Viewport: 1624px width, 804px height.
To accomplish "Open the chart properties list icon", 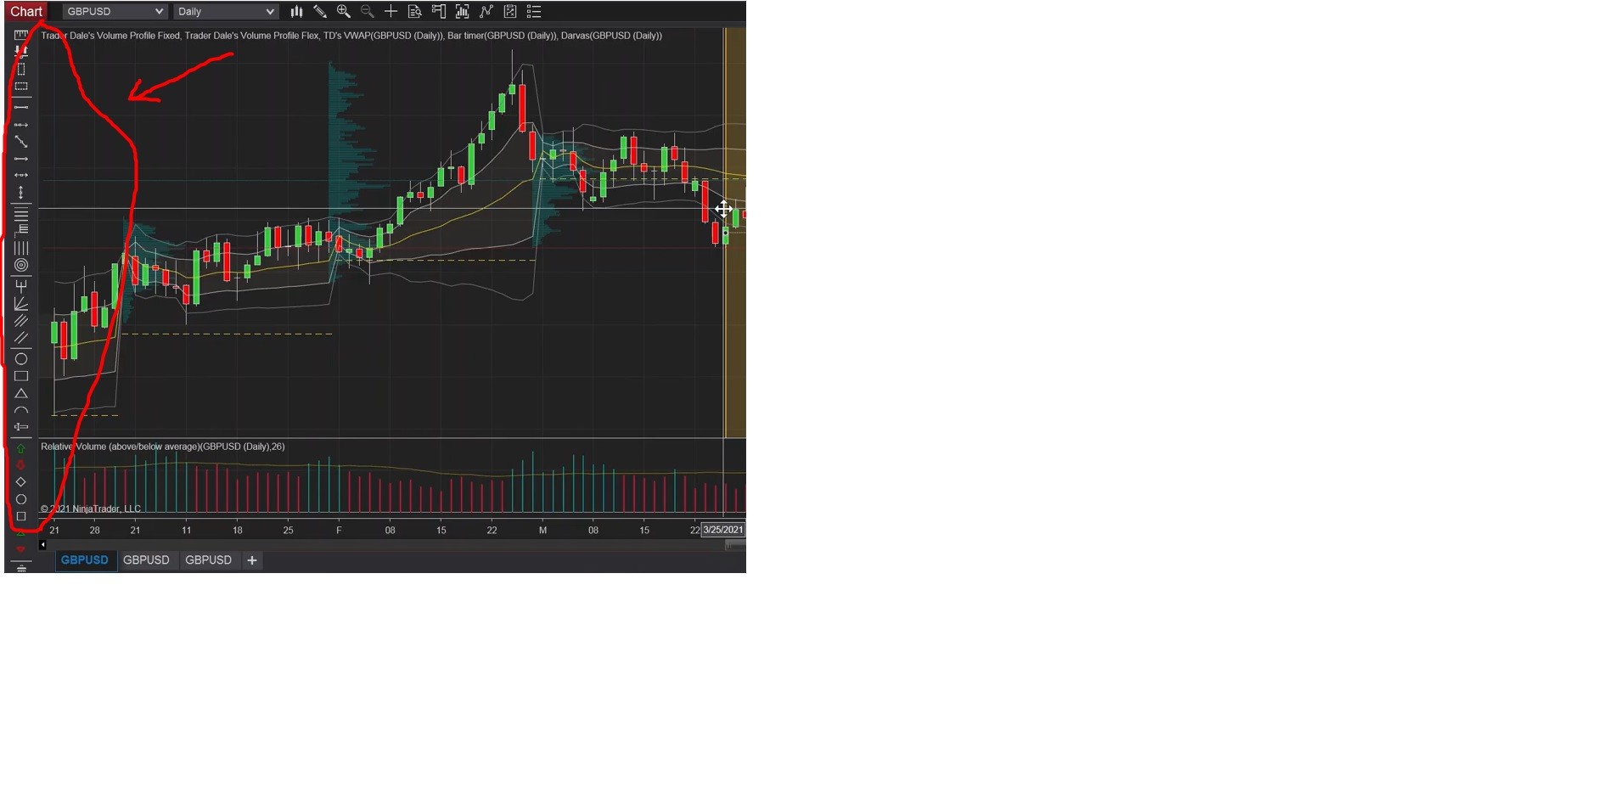I will pyautogui.click(x=534, y=12).
